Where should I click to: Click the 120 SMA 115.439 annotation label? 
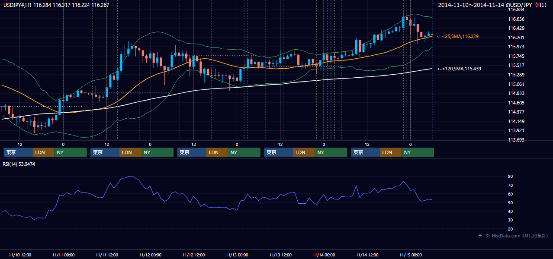coord(459,69)
